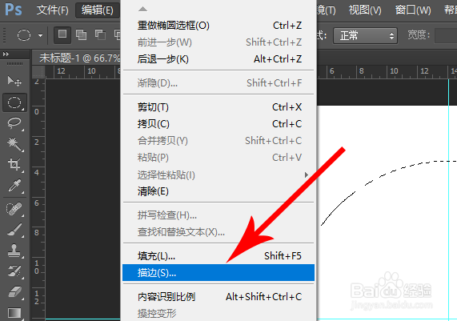457x321 pixels.
Task: Select the Lasso tool
Action: tap(14, 123)
